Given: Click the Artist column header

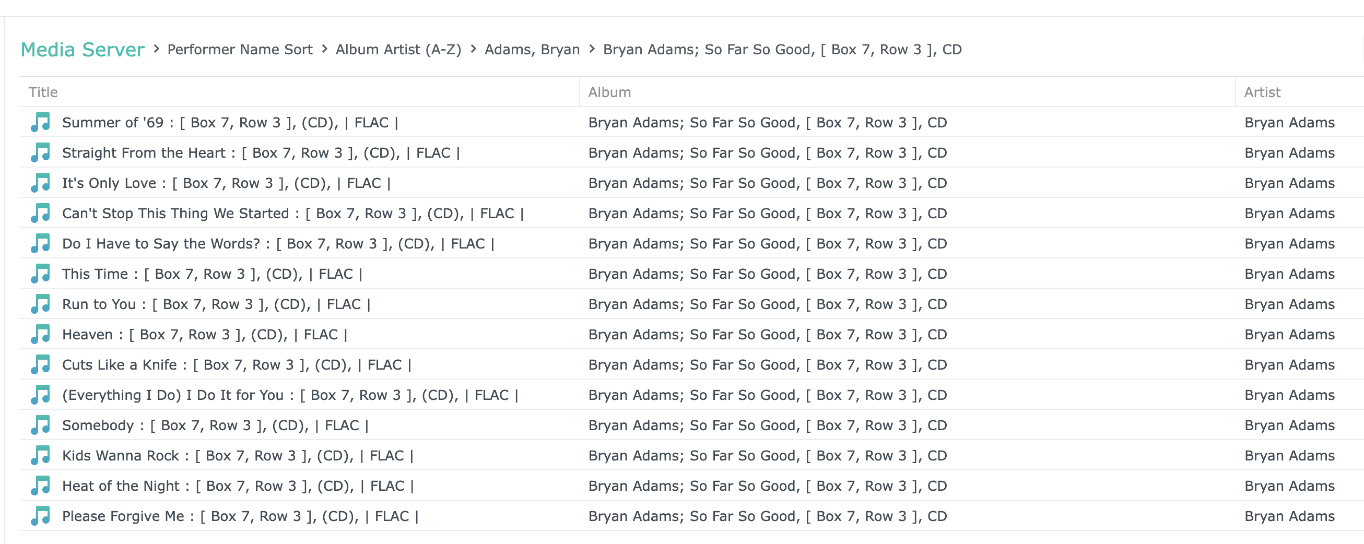Looking at the screenshot, I should coord(1262,92).
